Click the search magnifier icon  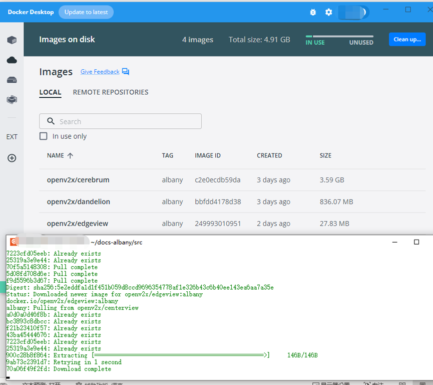coord(51,121)
